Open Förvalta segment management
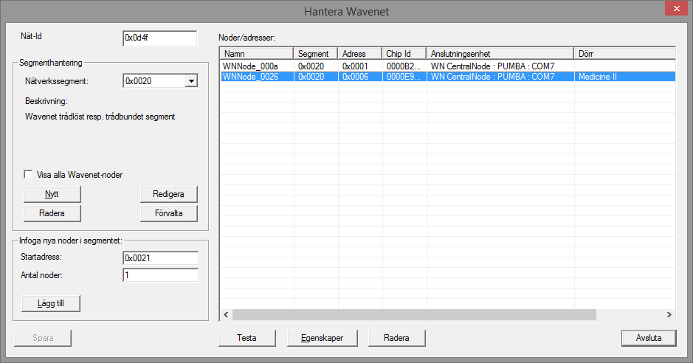693x363 pixels. (169, 213)
